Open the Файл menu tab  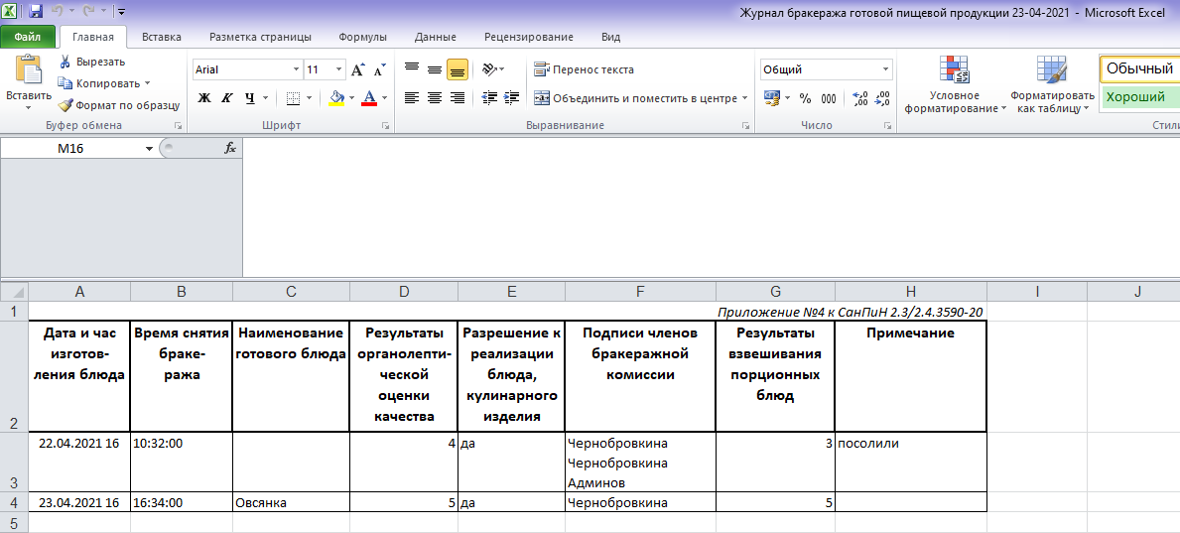(27, 37)
